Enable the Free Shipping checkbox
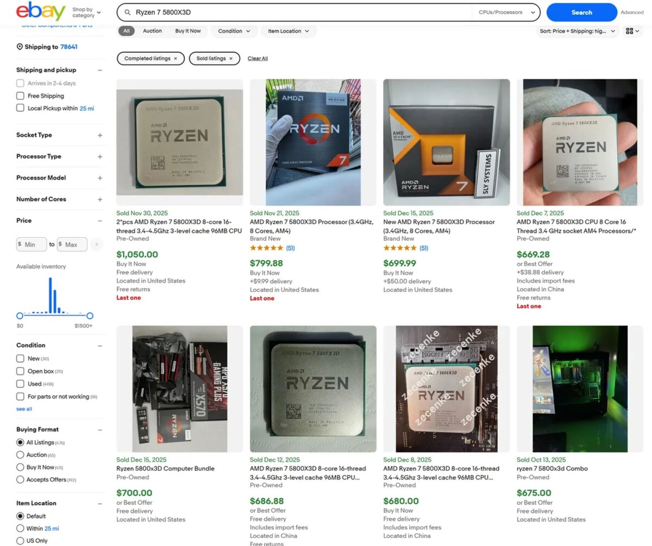The image size is (652, 546). [20, 96]
